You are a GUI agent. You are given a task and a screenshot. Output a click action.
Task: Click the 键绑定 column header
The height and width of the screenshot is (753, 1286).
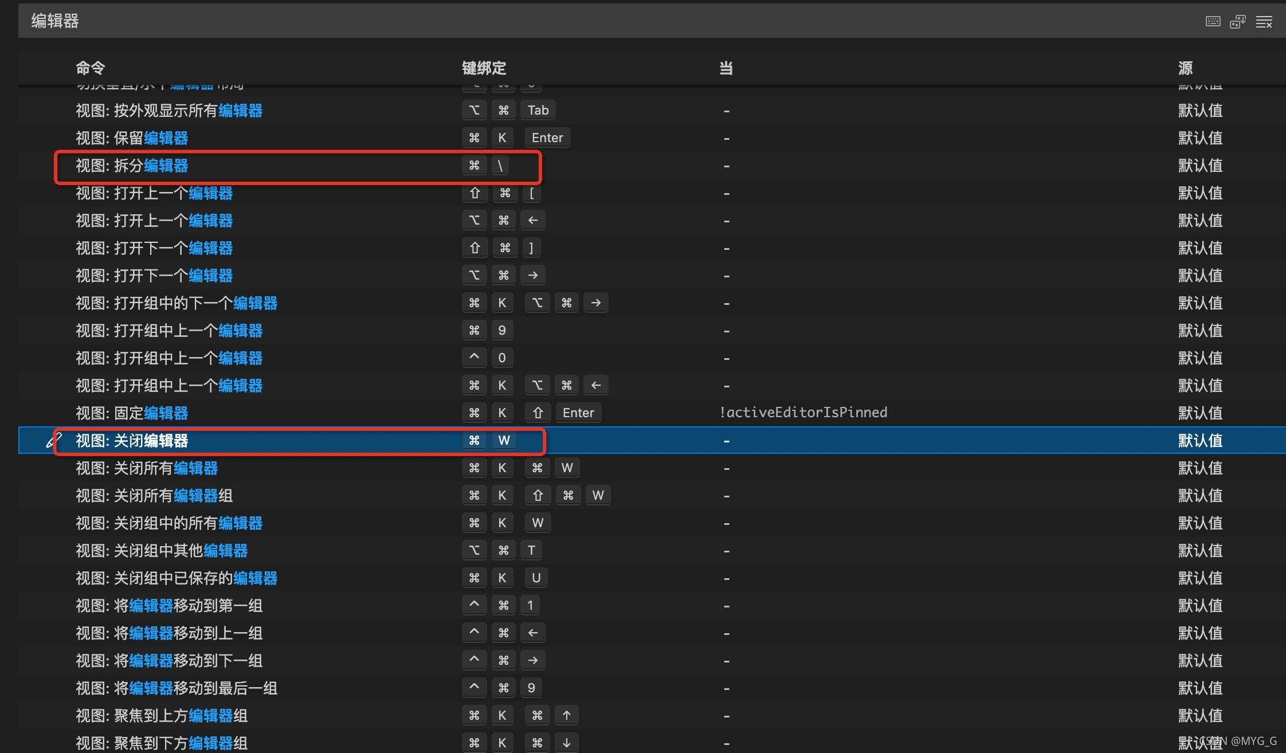(x=484, y=68)
